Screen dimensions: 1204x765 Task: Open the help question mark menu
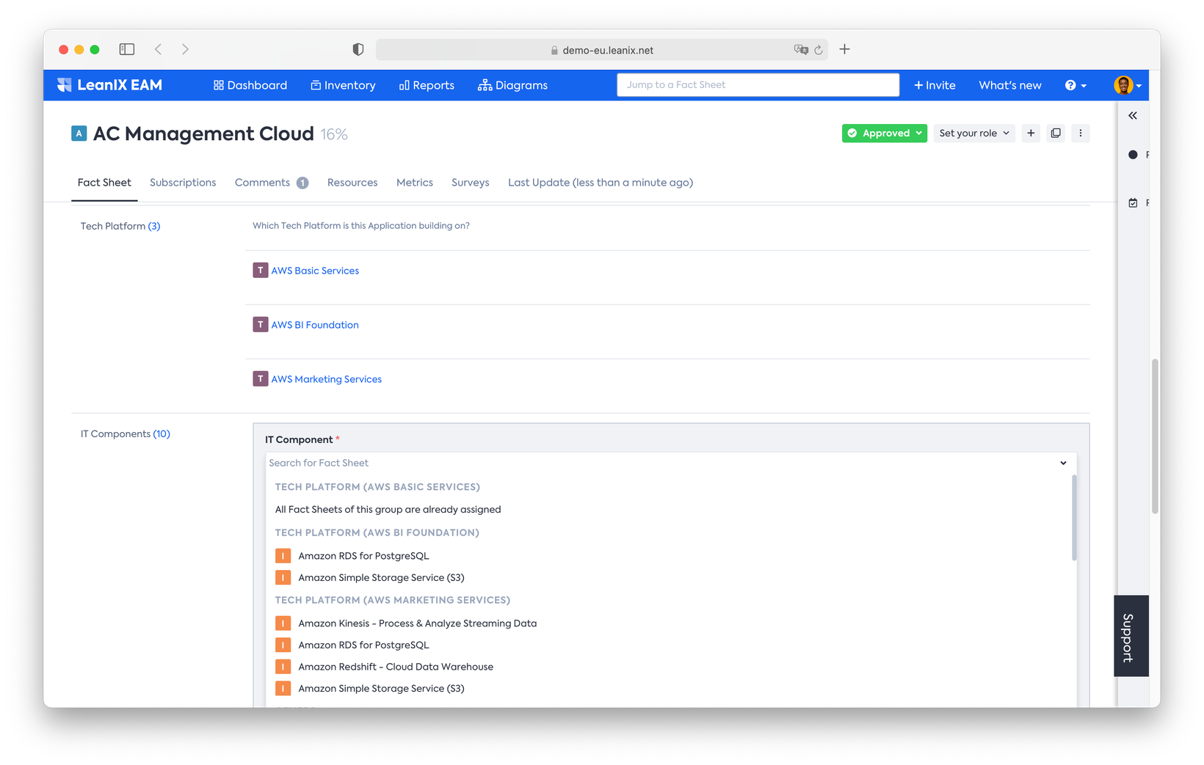[1076, 85]
